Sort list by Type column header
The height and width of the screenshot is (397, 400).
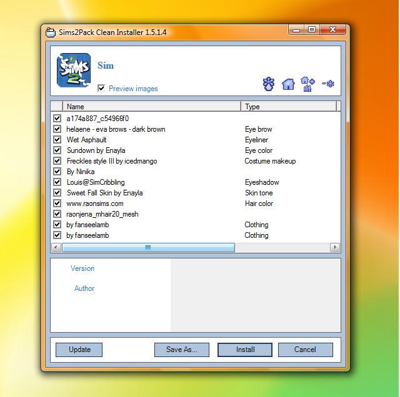pyautogui.click(x=288, y=107)
